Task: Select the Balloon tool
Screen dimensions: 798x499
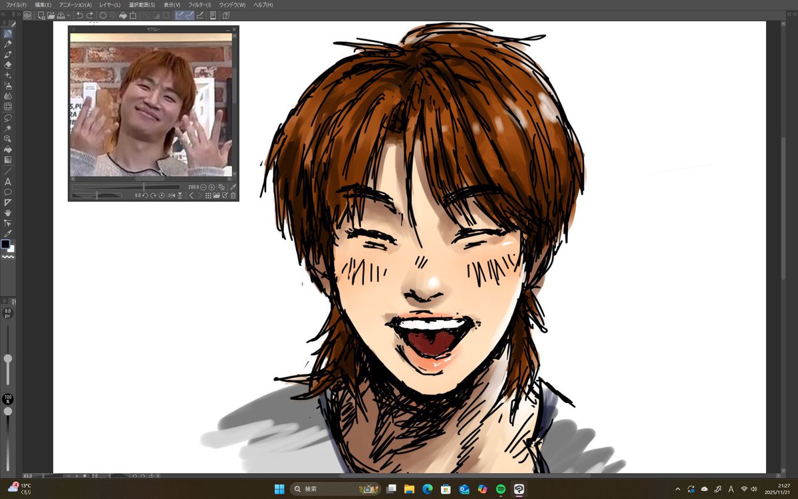Action: (8, 192)
